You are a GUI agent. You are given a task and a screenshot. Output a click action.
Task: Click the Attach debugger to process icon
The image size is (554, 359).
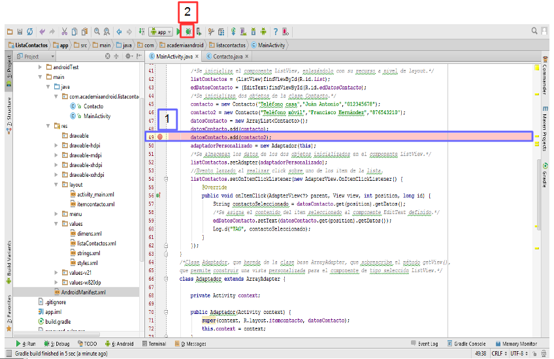(199, 32)
